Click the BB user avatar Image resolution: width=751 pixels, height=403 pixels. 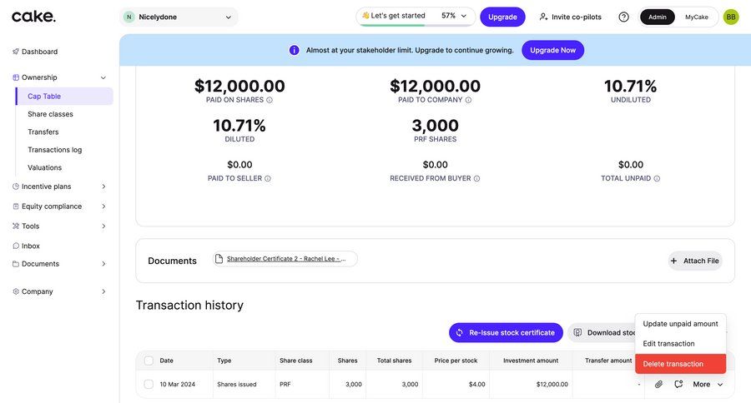[731, 17]
